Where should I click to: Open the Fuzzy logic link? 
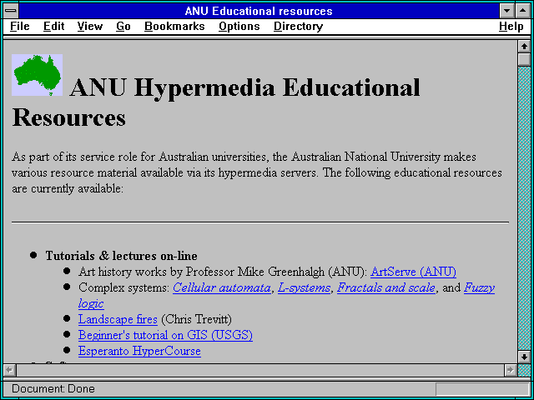(479, 287)
